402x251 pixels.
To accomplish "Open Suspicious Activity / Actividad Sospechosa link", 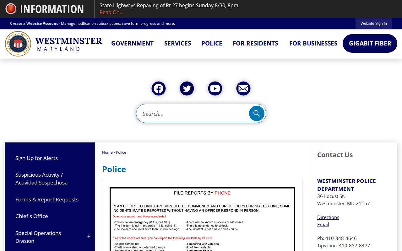I will [41, 179].
